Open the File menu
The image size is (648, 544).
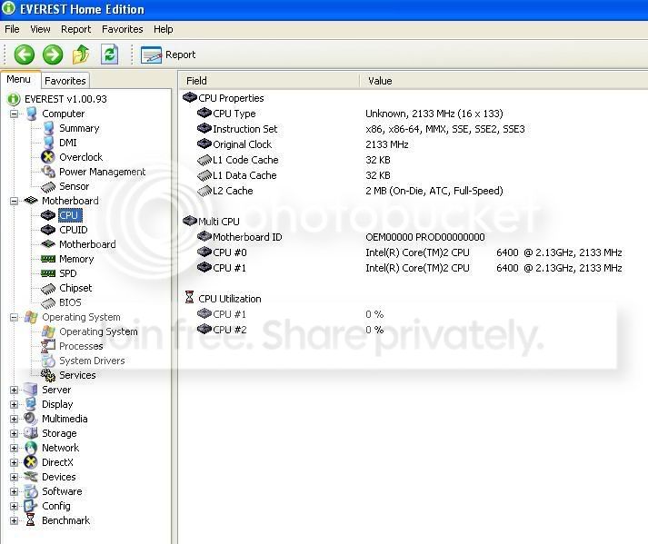click(x=12, y=29)
